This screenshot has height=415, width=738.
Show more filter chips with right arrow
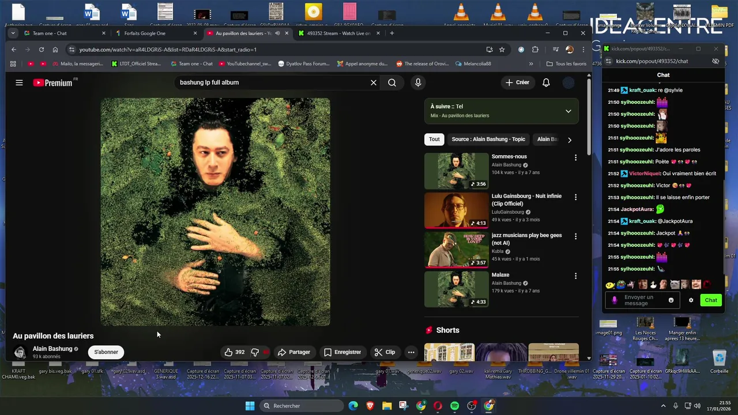[x=569, y=139]
